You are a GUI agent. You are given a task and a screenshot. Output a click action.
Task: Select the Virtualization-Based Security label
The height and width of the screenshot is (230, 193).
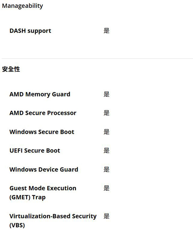(53, 216)
